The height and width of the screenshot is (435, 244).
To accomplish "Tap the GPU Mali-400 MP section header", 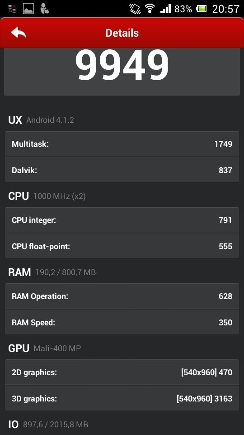I will tap(45, 348).
